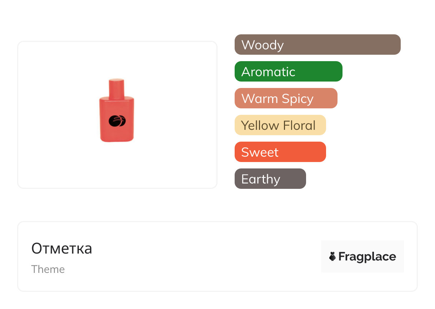This screenshot has height=309, width=435.
Task: Click the Fragplace bottle icon in the logo
Action: pos(332,256)
